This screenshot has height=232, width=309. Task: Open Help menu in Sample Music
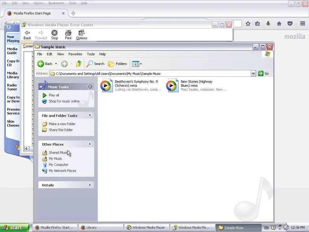click(x=103, y=54)
